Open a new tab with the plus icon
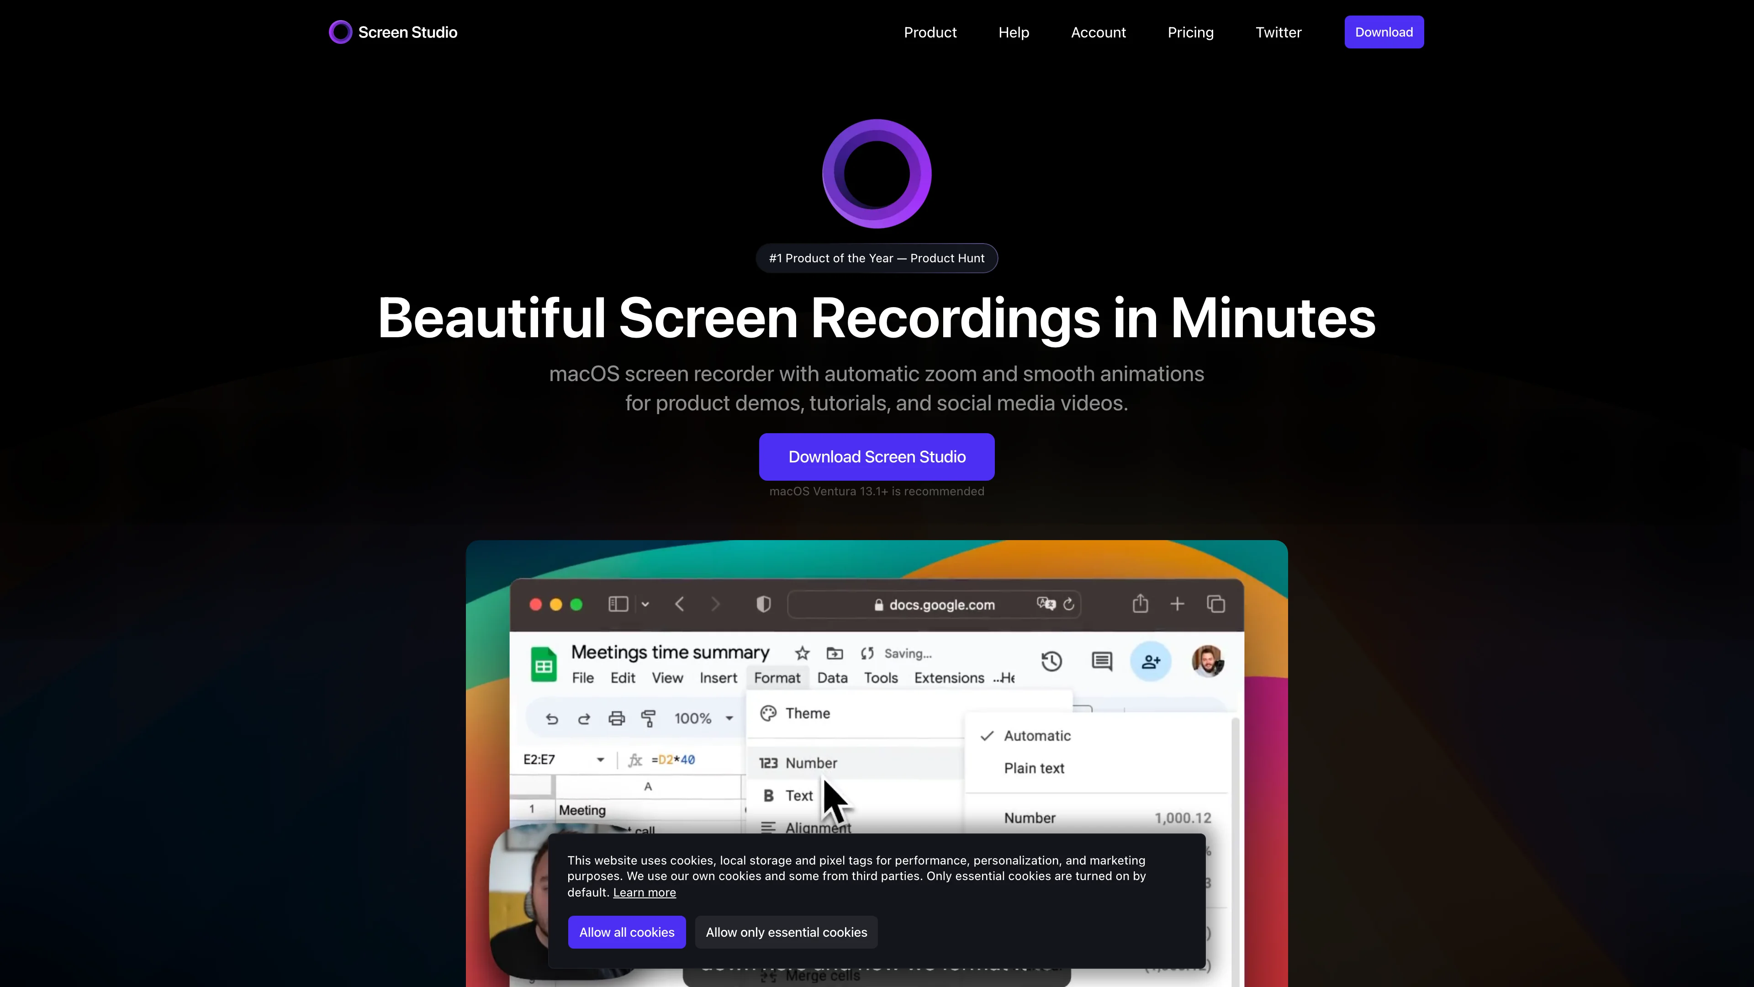Image resolution: width=1754 pixels, height=987 pixels. pos(1177,604)
